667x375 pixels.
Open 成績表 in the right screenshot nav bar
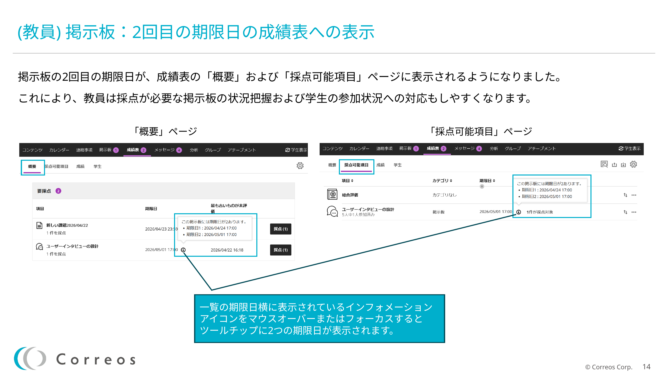437,148
